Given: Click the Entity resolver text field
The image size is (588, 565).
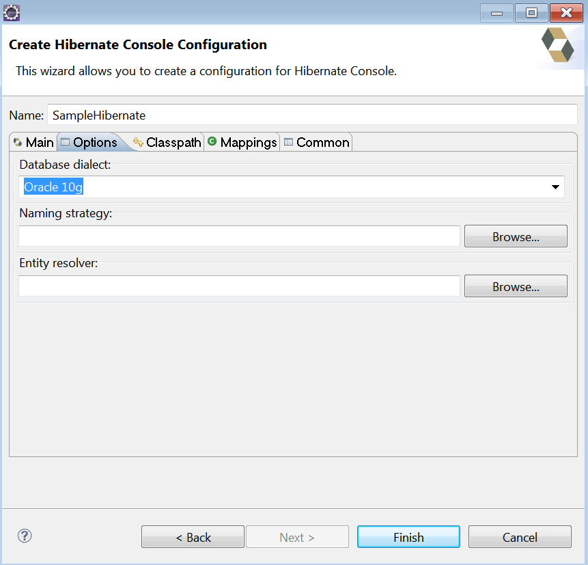Looking at the screenshot, I should click(x=239, y=286).
